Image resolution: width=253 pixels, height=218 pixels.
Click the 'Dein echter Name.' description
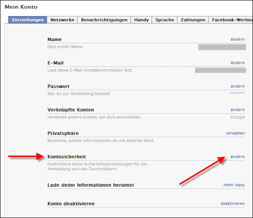pos(65,47)
